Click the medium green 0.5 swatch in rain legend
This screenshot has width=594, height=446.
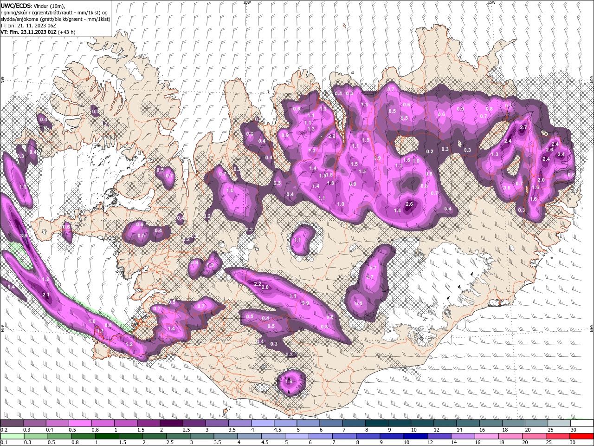click(59, 436)
